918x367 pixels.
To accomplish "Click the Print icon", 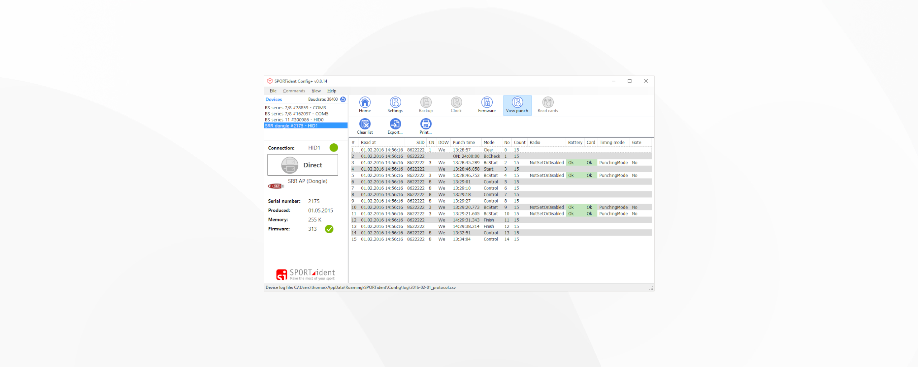I will click(x=426, y=126).
